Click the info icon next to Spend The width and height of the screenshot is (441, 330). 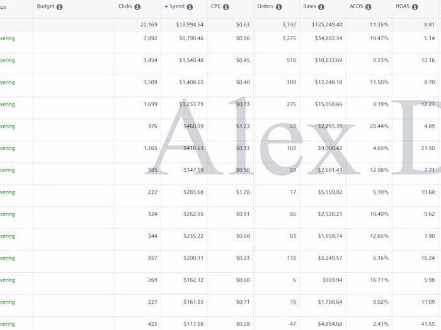click(x=190, y=7)
